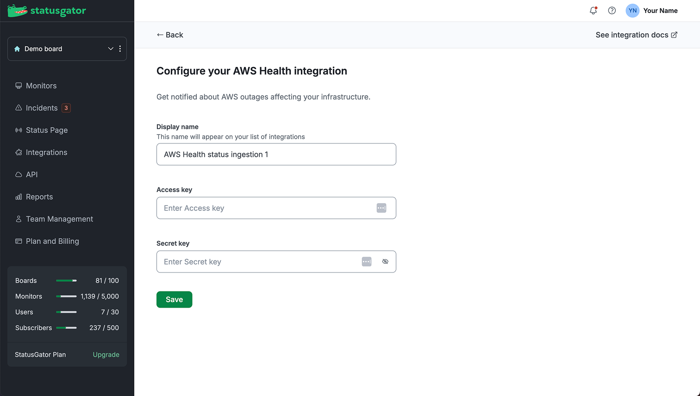Focus the Display name input field
Viewport: 700px width, 396px height.
276,154
